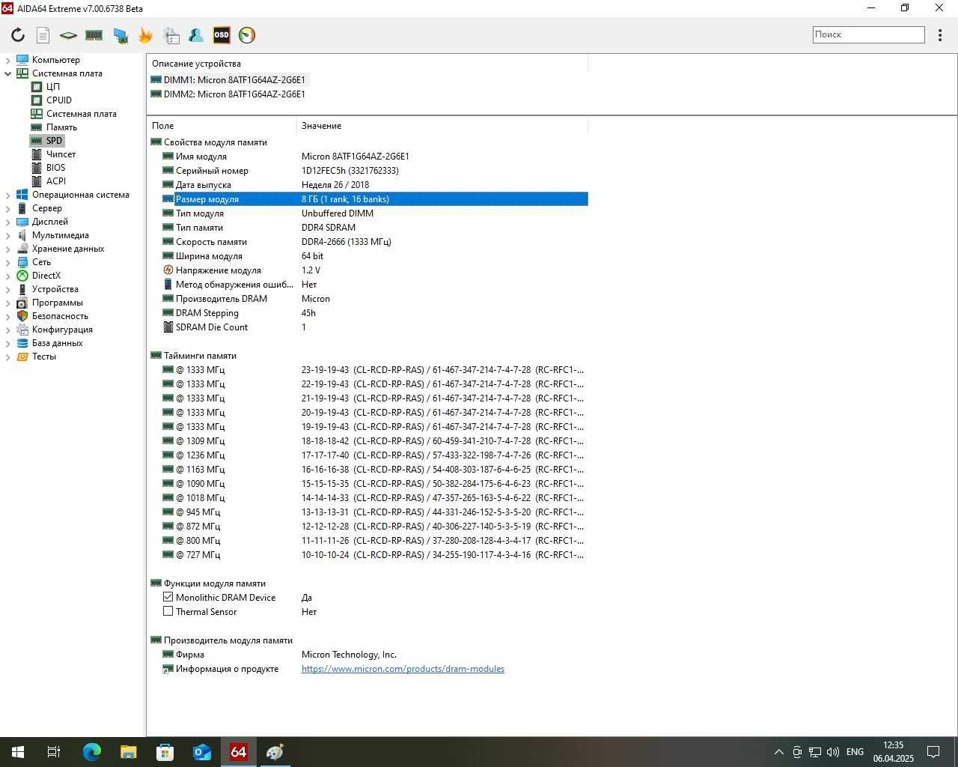The width and height of the screenshot is (958, 767).
Task: Open Конфигурация category in tree
Action: coord(62,330)
